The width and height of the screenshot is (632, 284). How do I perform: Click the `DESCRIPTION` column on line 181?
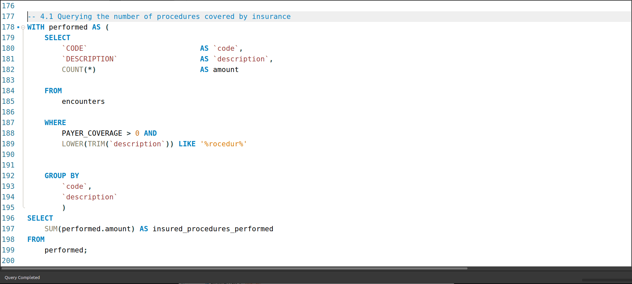click(x=89, y=59)
